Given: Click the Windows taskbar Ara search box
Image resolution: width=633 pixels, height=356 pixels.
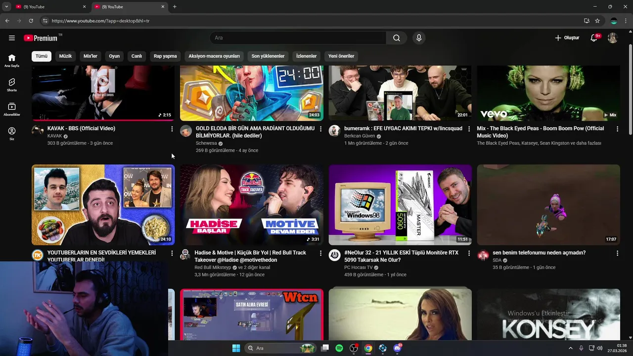Looking at the screenshot, I should point(280,348).
